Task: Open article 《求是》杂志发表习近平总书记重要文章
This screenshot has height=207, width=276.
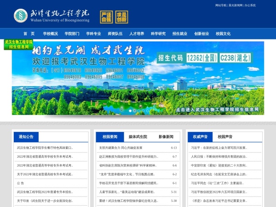Action: [219, 201]
